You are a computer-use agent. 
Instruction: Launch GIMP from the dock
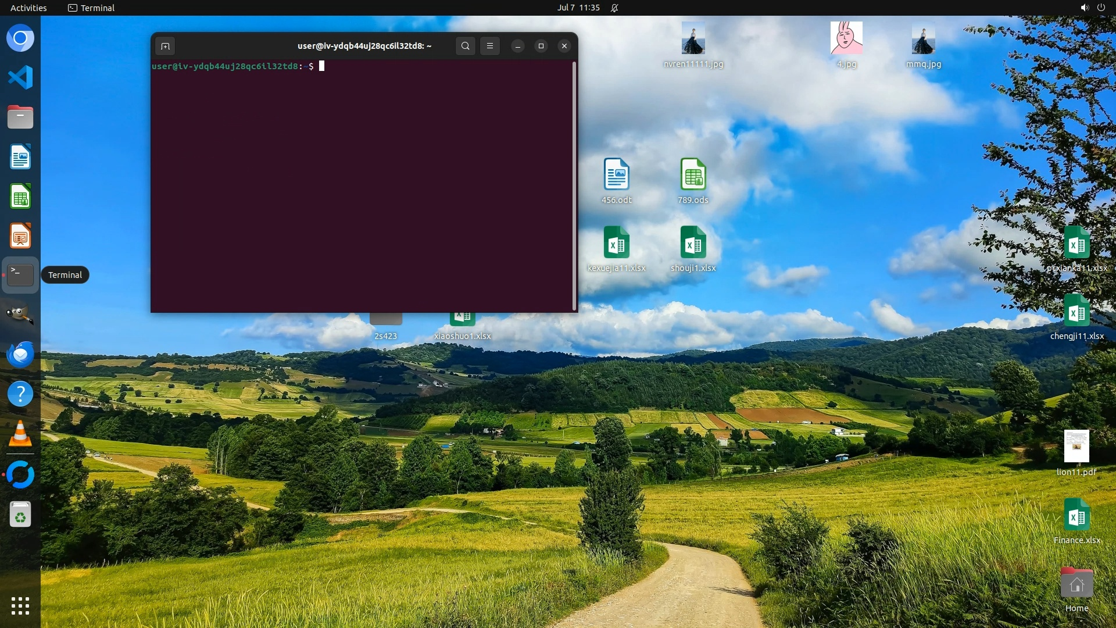tap(20, 315)
